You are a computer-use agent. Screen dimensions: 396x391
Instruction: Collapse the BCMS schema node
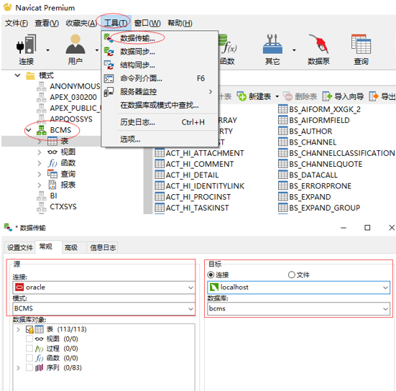(x=29, y=130)
